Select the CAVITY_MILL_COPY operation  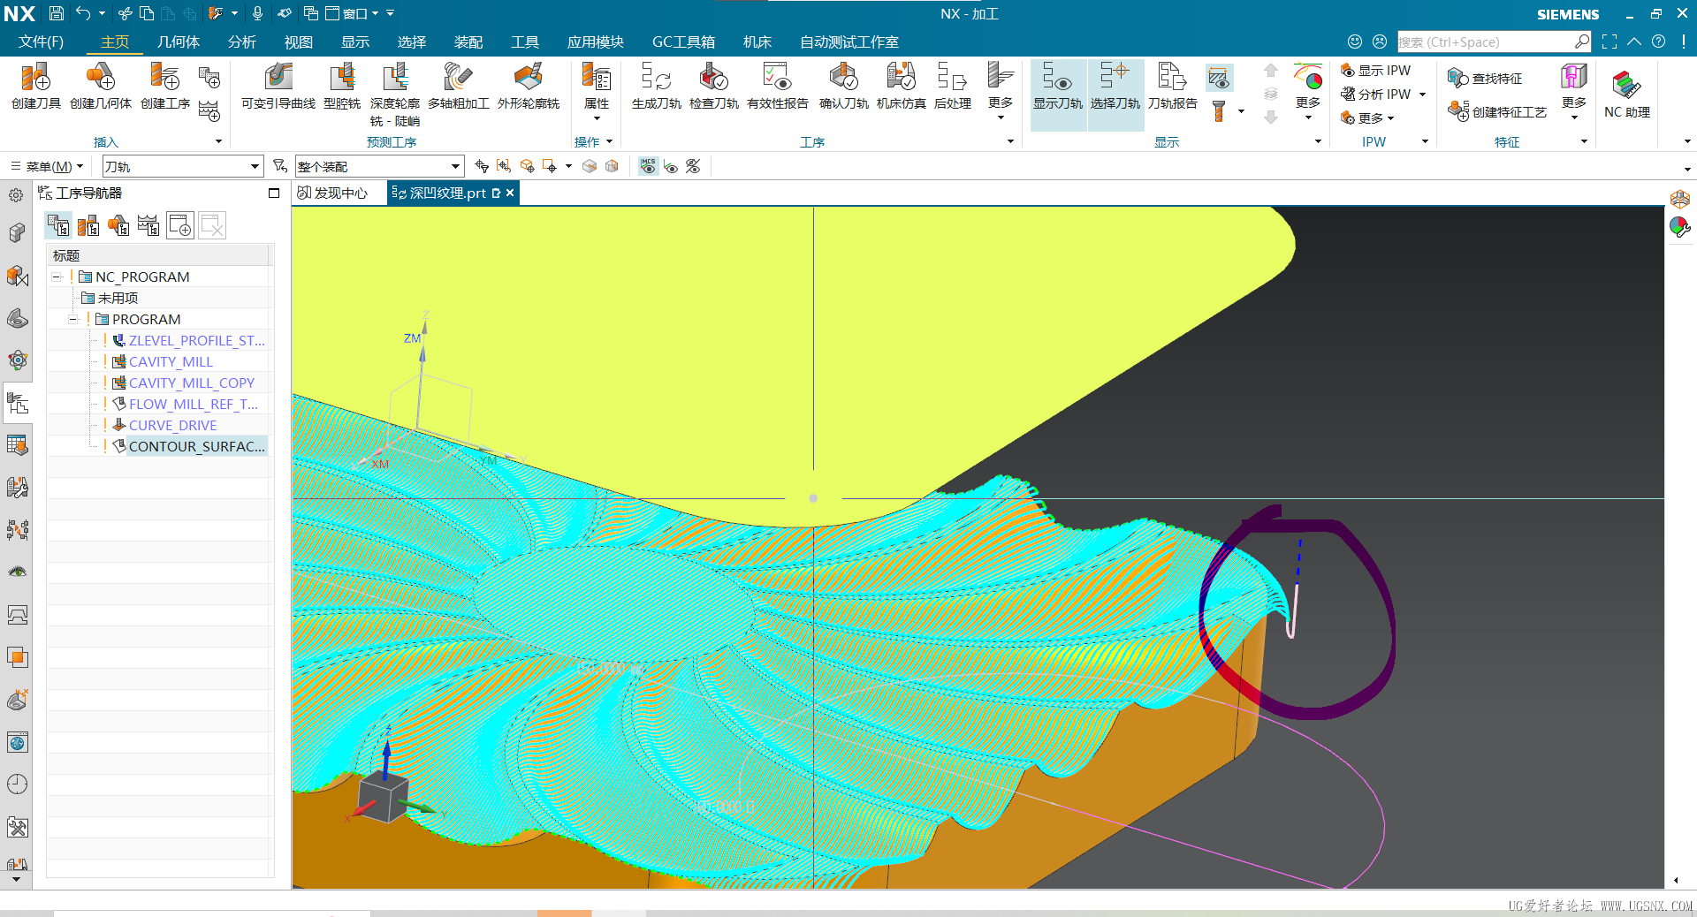coord(191,383)
